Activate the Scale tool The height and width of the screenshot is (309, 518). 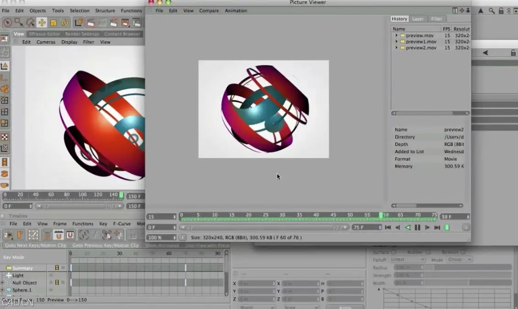coord(53,22)
